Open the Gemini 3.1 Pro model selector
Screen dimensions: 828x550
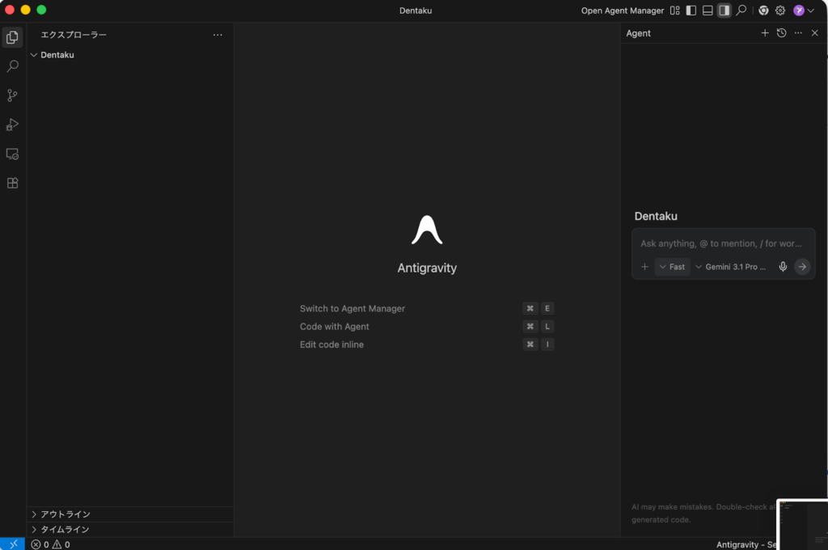click(731, 267)
